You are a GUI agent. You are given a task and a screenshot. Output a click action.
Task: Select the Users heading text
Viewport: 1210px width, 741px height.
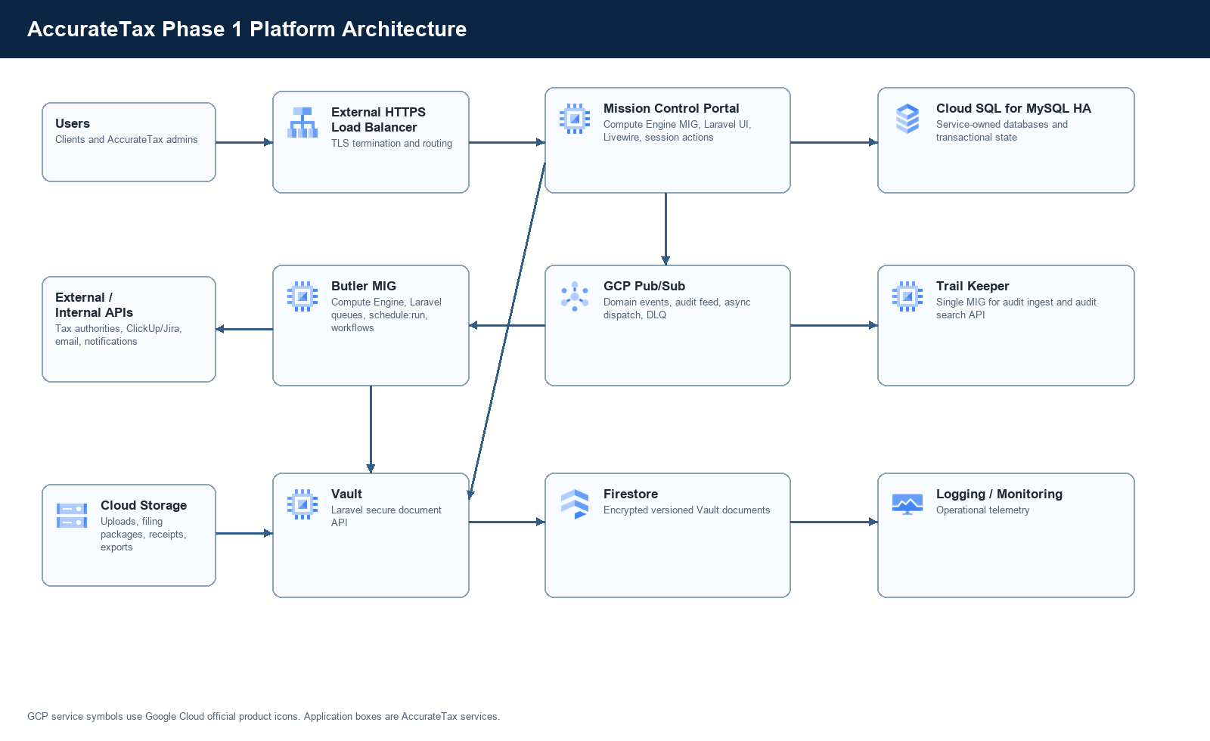(x=73, y=123)
